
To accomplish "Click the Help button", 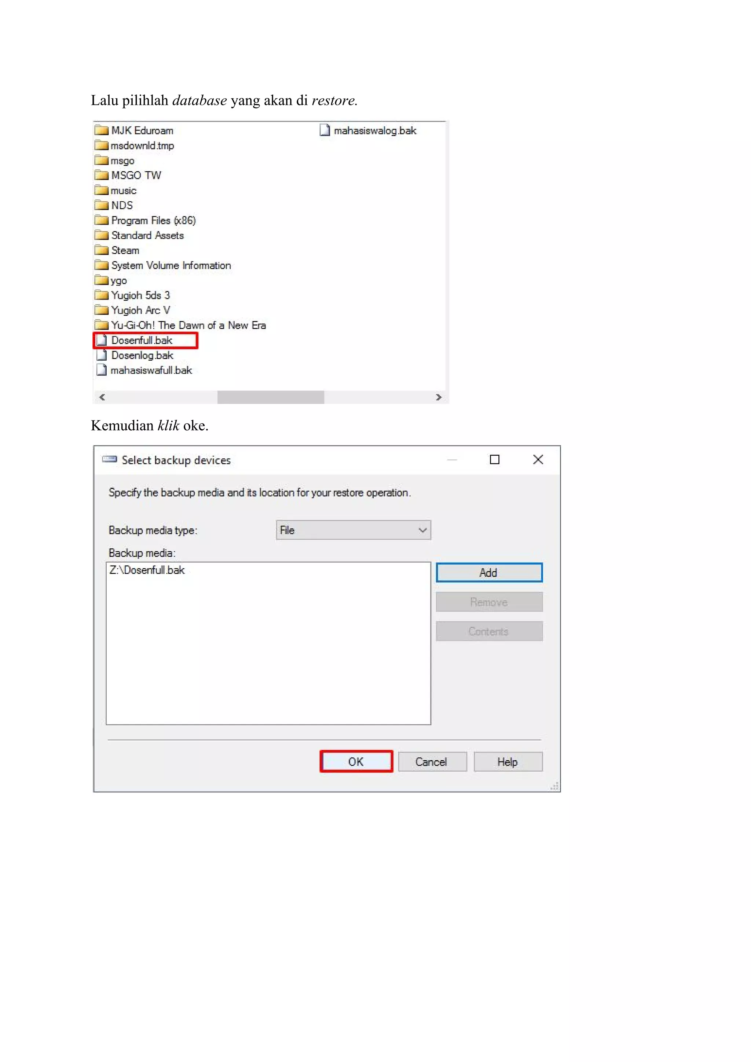I will pos(508,761).
